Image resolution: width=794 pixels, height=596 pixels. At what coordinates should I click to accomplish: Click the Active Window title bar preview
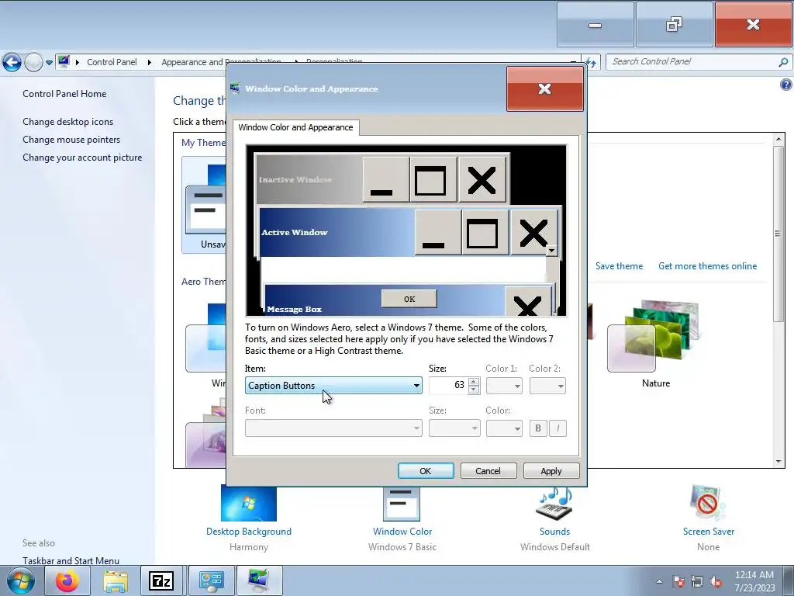click(337, 232)
